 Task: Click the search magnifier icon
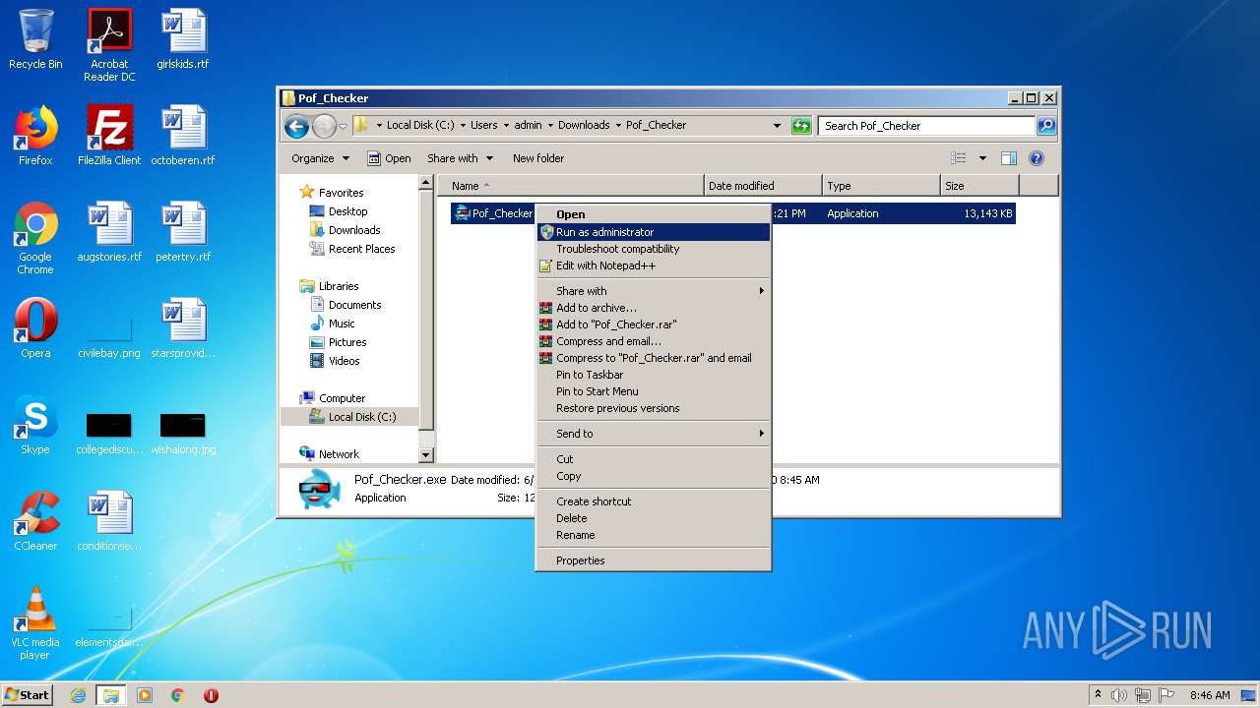(x=1046, y=126)
